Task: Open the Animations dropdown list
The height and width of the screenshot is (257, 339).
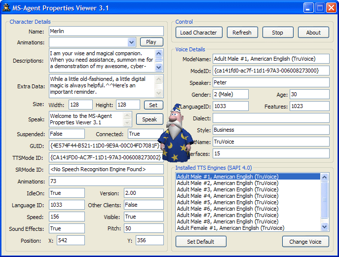Action: 131,42
